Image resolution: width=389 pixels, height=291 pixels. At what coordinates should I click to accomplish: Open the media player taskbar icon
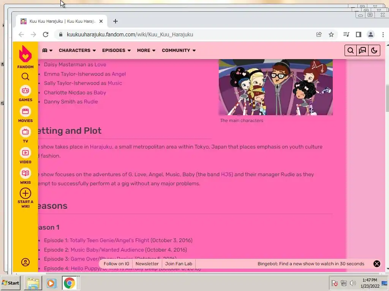point(51,283)
